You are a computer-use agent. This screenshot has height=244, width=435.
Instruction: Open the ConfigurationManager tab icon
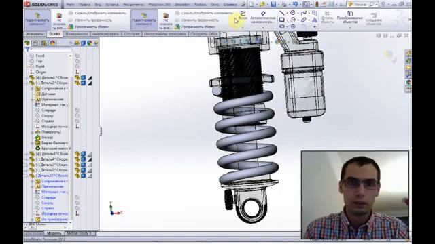click(43, 43)
